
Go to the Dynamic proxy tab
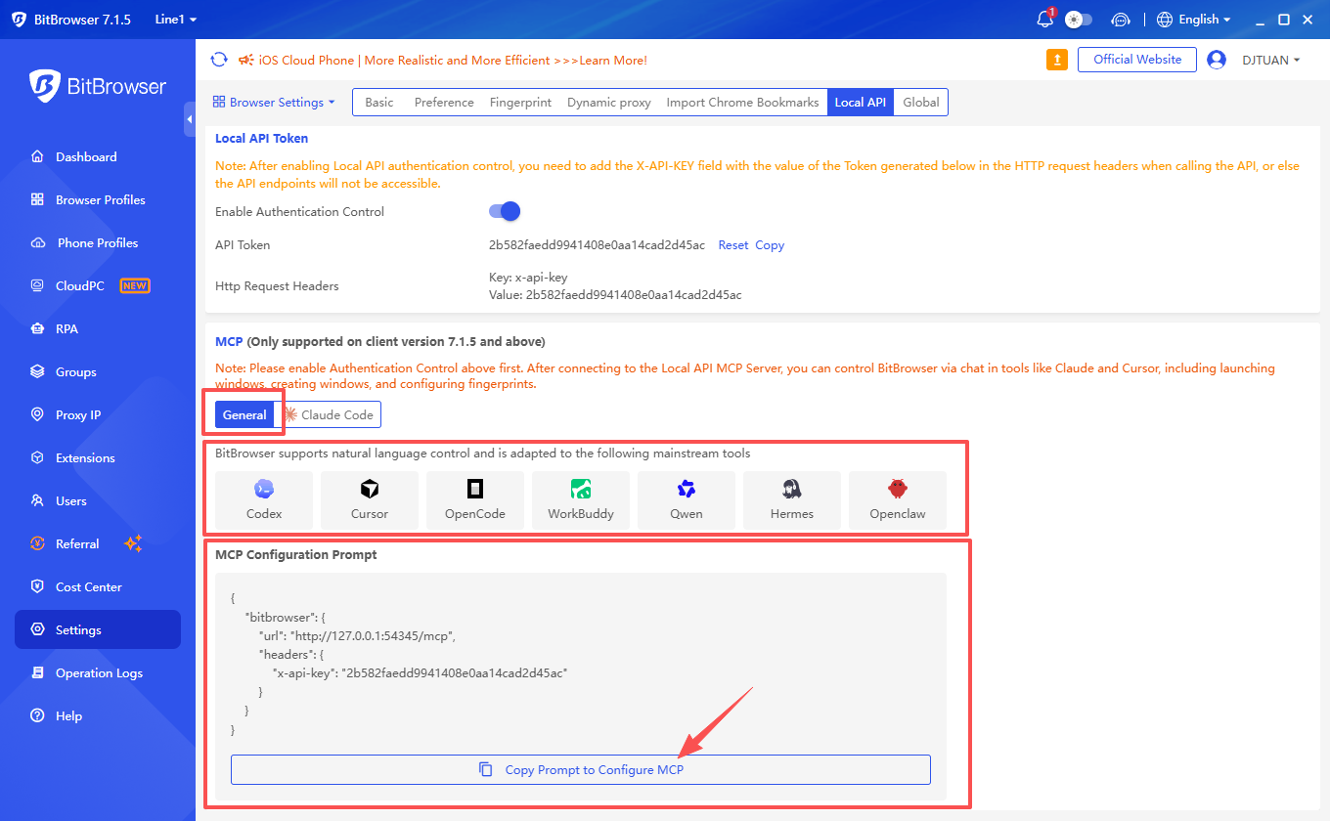pos(609,103)
